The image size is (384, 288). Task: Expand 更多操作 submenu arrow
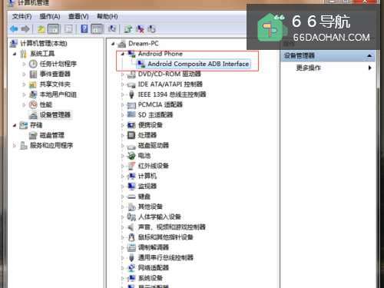(369, 68)
